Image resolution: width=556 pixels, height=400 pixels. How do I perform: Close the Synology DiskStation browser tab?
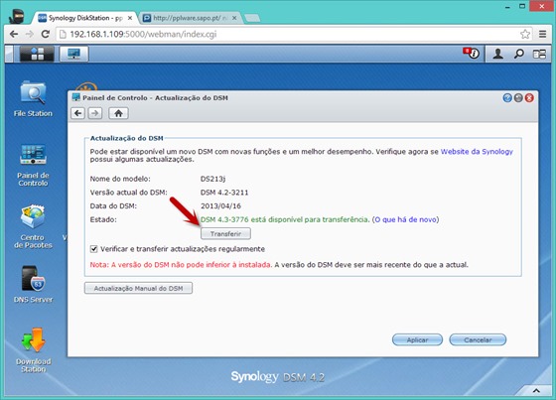pyautogui.click(x=130, y=18)
